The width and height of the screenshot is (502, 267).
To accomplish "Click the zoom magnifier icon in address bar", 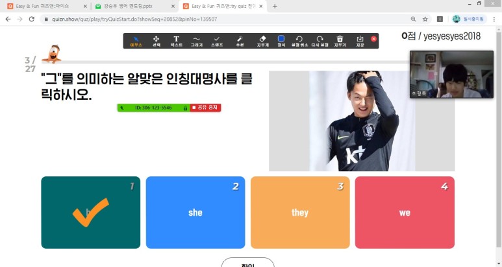I will point(413,19).
